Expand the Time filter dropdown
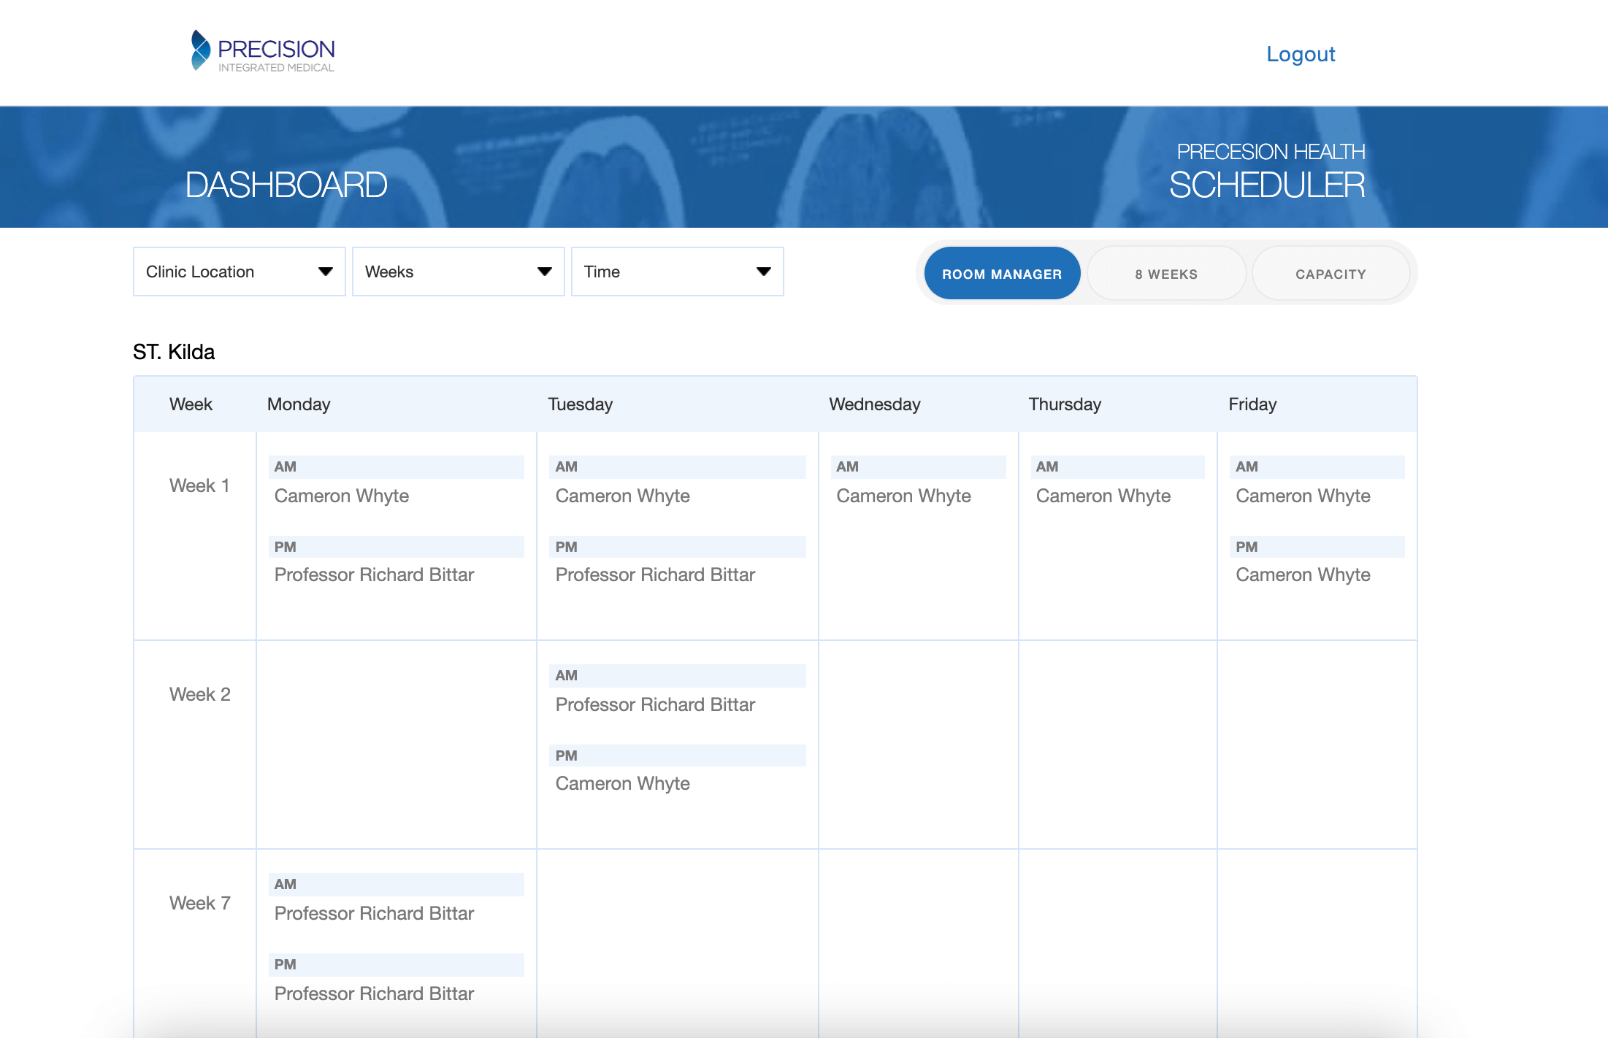1608x1038 pixels. pyautogui.click(x=680, y=272)
